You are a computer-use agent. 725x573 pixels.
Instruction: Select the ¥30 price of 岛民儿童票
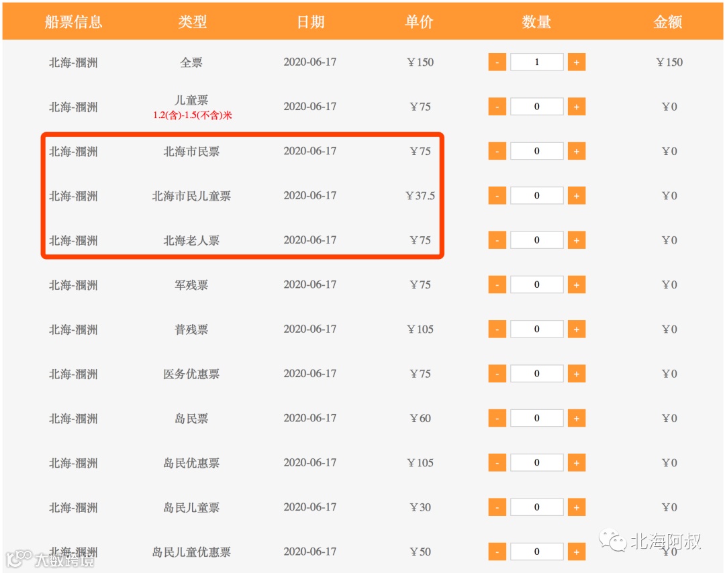(420, 507)
